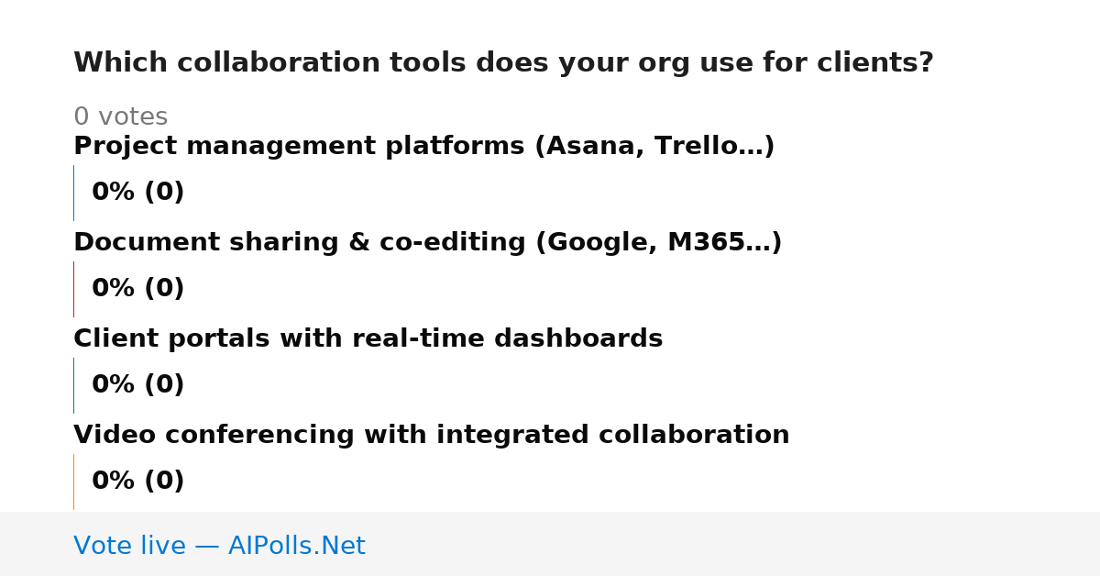Click the poll question heading about collaboration tools
Screen dimensions: 1100x576
point(503,63)
